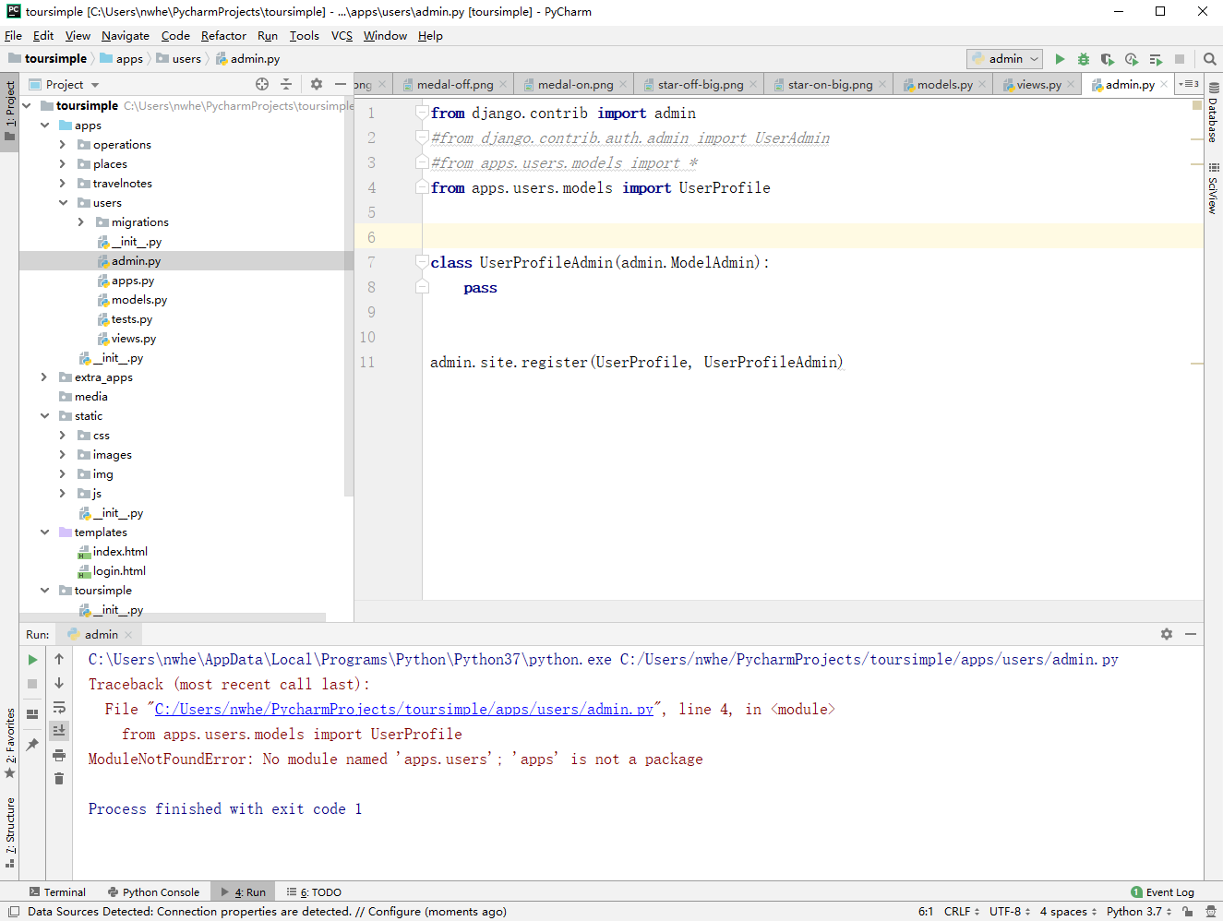Expand the places folder
Viewport: 1223px width, 921px height.
point(63,163)
